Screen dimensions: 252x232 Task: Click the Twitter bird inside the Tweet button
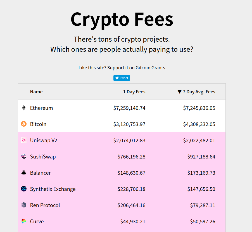pyautogui.click(x=117, y=78)
